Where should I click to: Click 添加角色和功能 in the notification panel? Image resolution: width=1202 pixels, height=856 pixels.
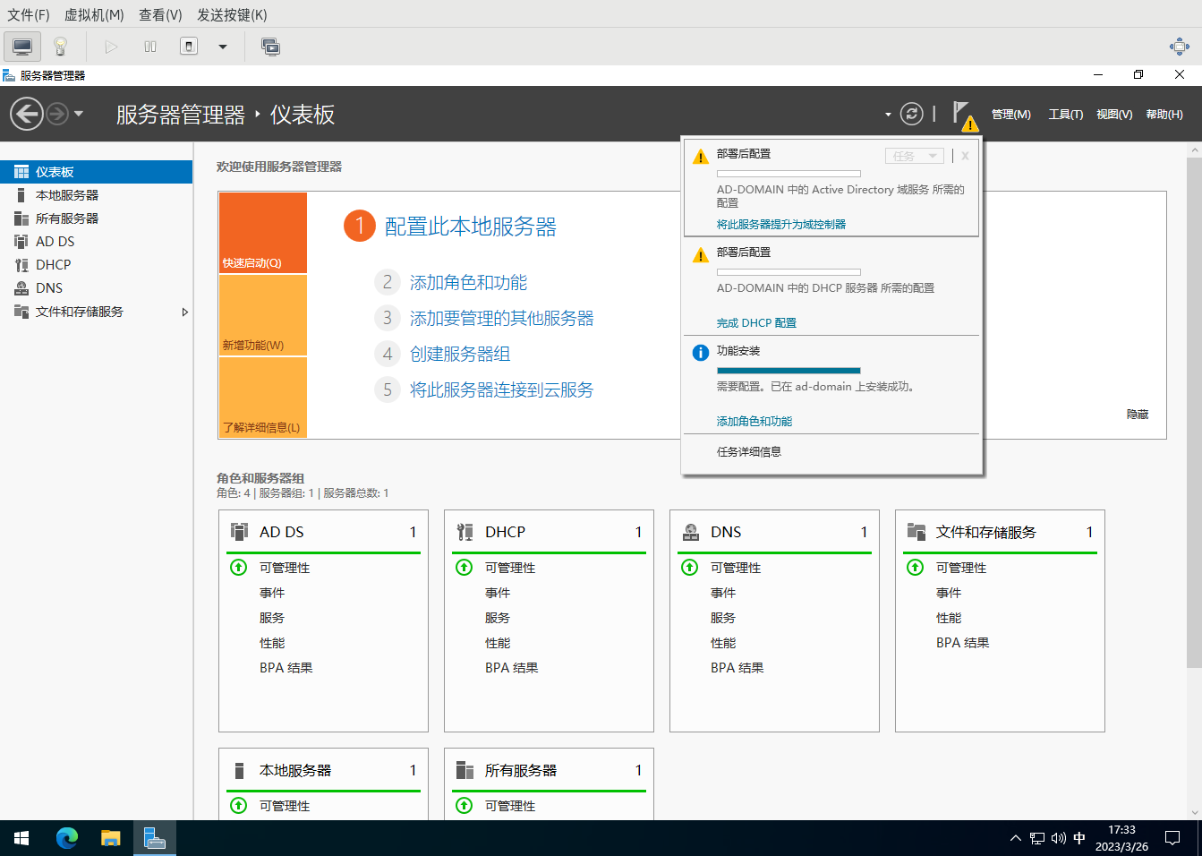point(754,422)
